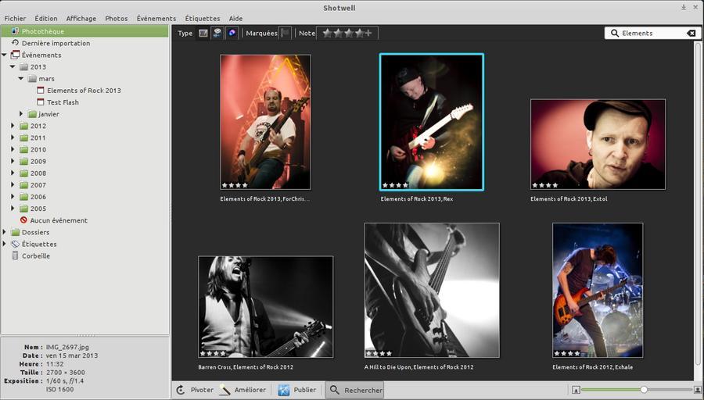Image resolution: width=704 pixels, height=400 pixels.
Task: Select the Corbeille trash item
Action: [35, 255]
